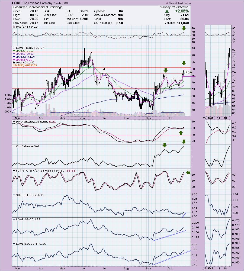
Task: Click the green up-triangle change indicator
Action: (x=167, y=11)
